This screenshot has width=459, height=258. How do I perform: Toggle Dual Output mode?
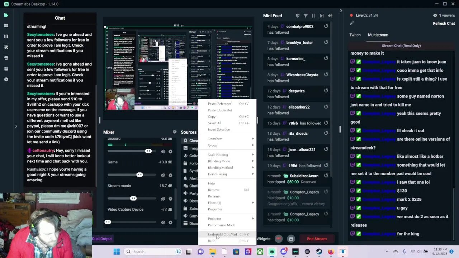pyautogui.click(x=102, y=239)
